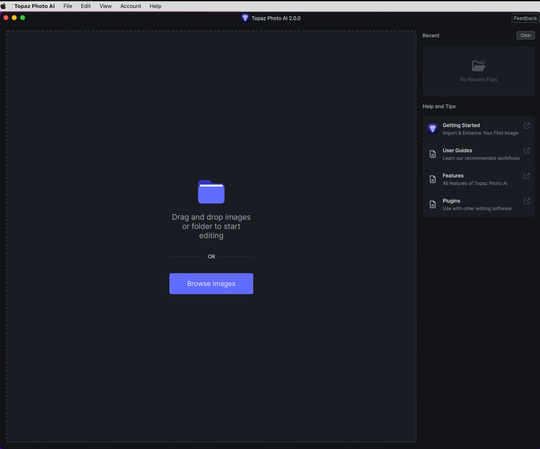Open the Edit menu

[86, 6]
